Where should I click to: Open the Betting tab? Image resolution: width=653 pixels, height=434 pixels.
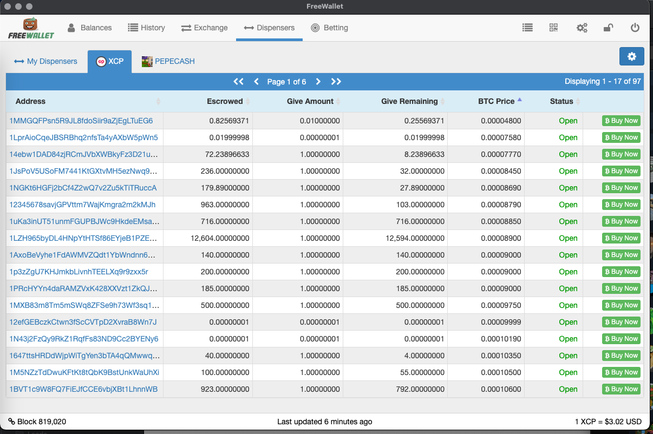329,28
